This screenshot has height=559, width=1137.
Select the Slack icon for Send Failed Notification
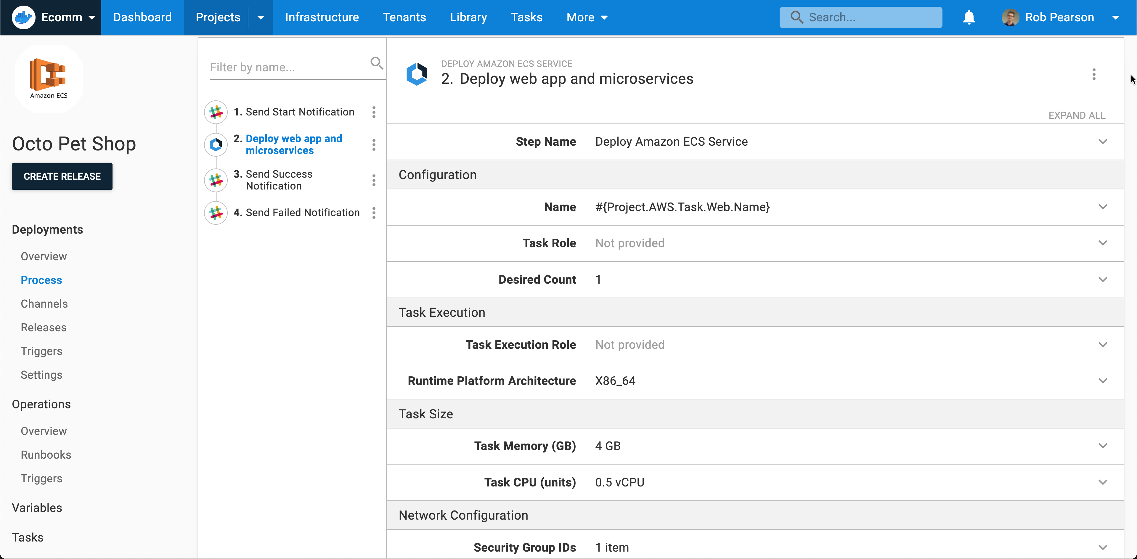[x=215, y=213]
